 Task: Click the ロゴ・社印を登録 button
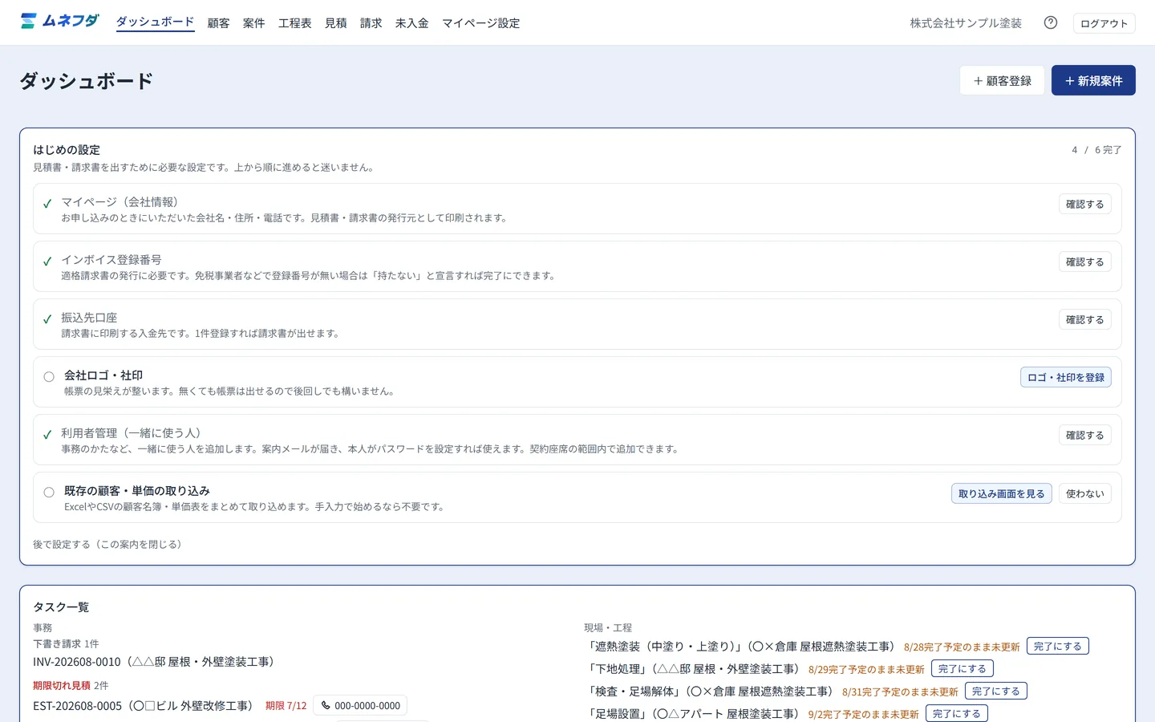click(1065, 378)
